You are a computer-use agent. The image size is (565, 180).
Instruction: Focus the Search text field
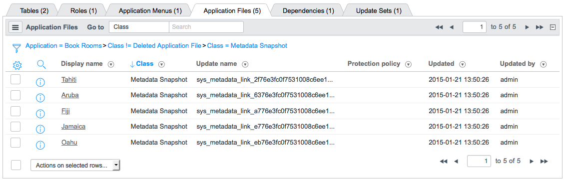[206, 27]
